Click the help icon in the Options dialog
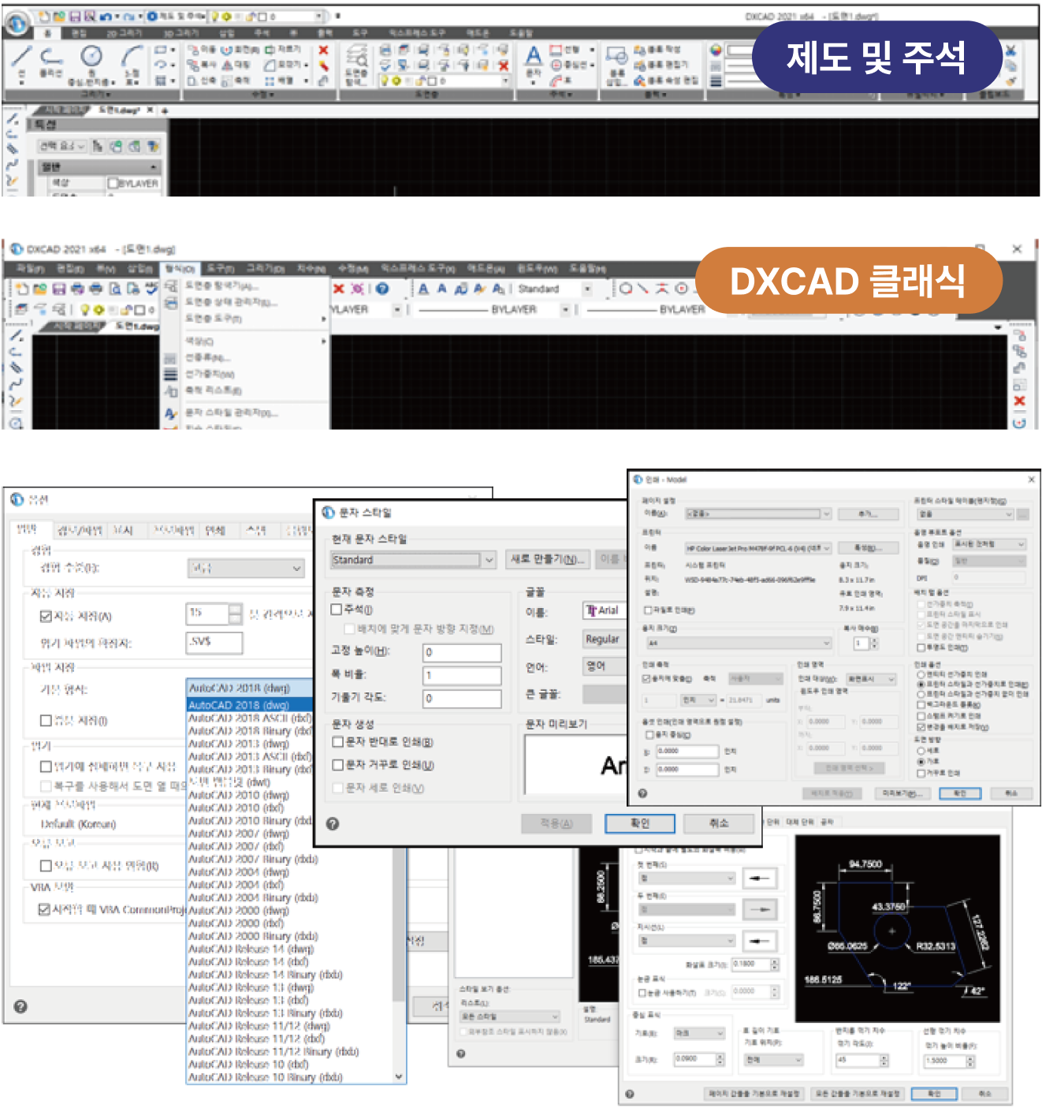This screenshot has width=1042, height=1108. [20, 1006]
